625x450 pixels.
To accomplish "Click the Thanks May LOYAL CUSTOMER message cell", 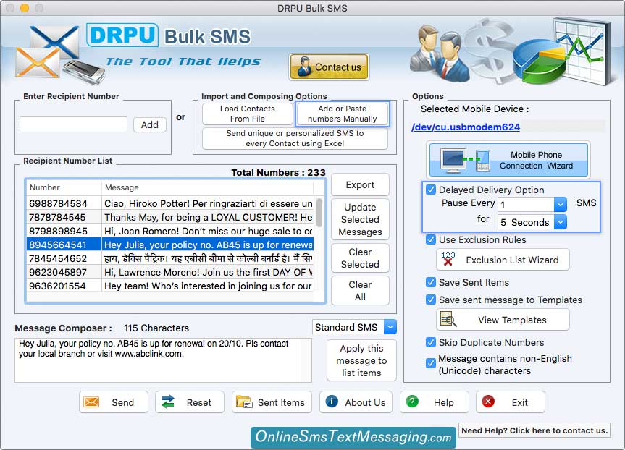I will (208, 218).
